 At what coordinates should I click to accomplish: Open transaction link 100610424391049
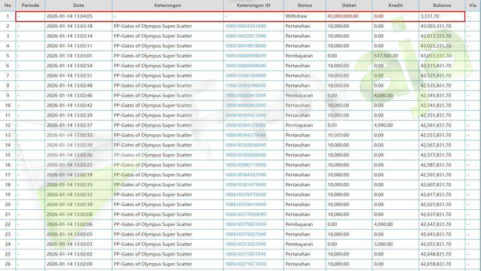[x=245, y=26]
